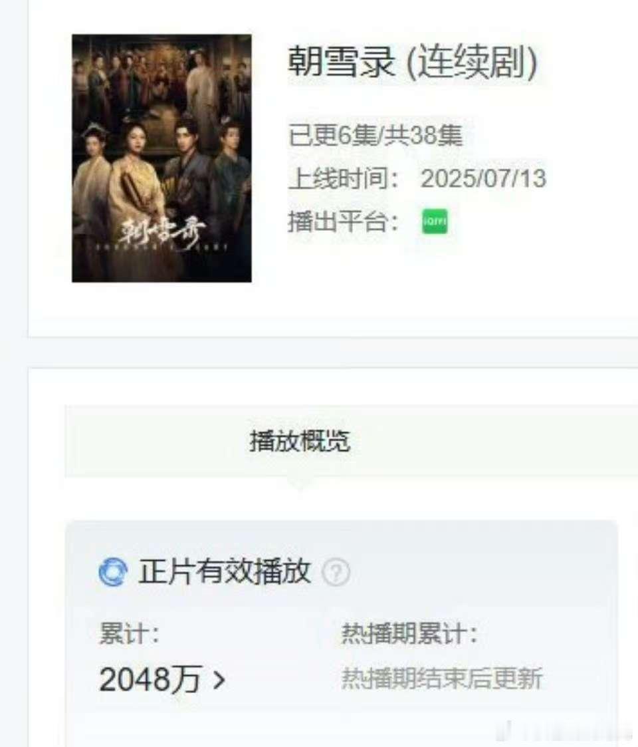Click the 累计 label
The height and width of the screenshot is (747, 638).
click(x=128, y=634)
